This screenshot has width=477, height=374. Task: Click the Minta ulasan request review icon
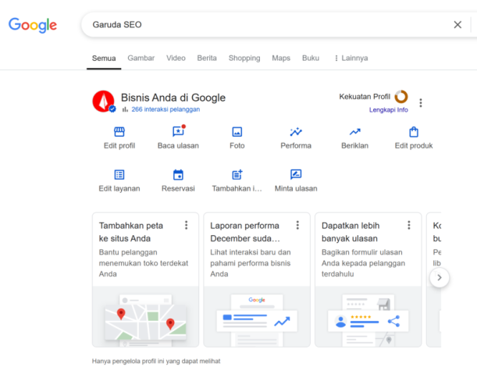296,174
